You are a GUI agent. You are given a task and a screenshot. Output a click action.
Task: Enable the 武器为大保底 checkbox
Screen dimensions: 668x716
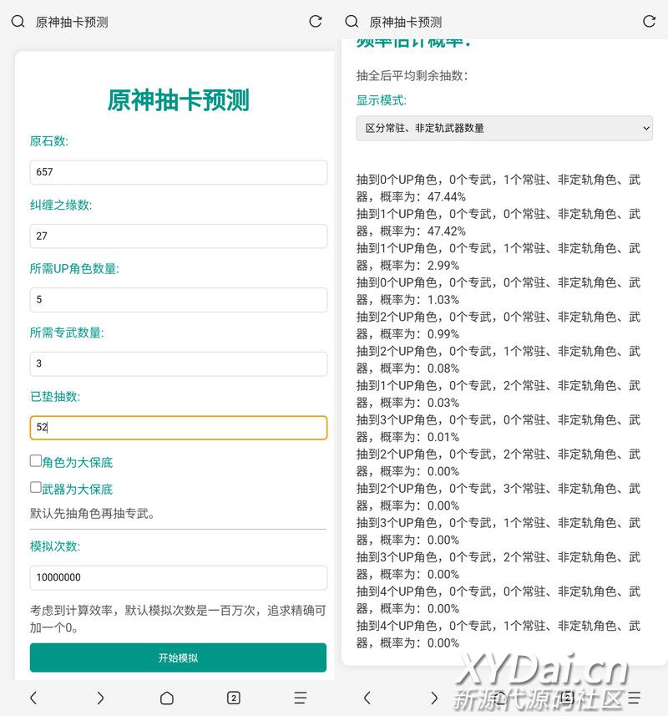click(36, 488)
